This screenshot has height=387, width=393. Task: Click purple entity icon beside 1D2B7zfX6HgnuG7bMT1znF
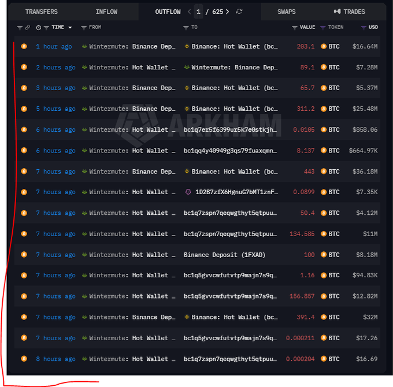tap(188, 192)
